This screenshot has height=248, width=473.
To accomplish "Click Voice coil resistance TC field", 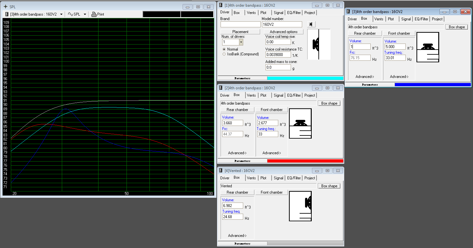I will (278, 55).
